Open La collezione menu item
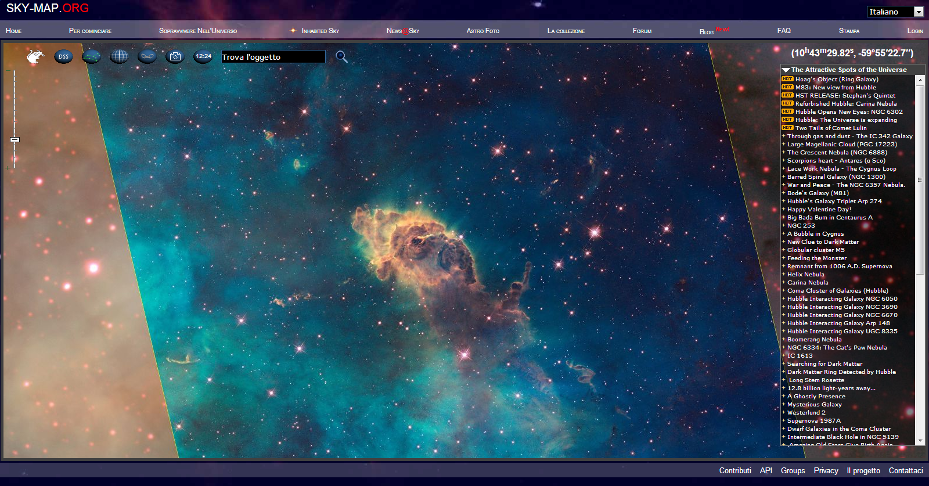 pos(566,31)
